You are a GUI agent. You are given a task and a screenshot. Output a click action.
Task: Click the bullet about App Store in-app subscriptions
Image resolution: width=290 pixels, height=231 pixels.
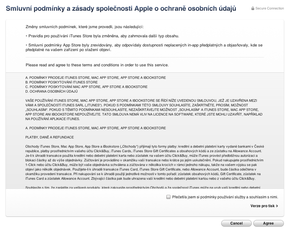144,47
